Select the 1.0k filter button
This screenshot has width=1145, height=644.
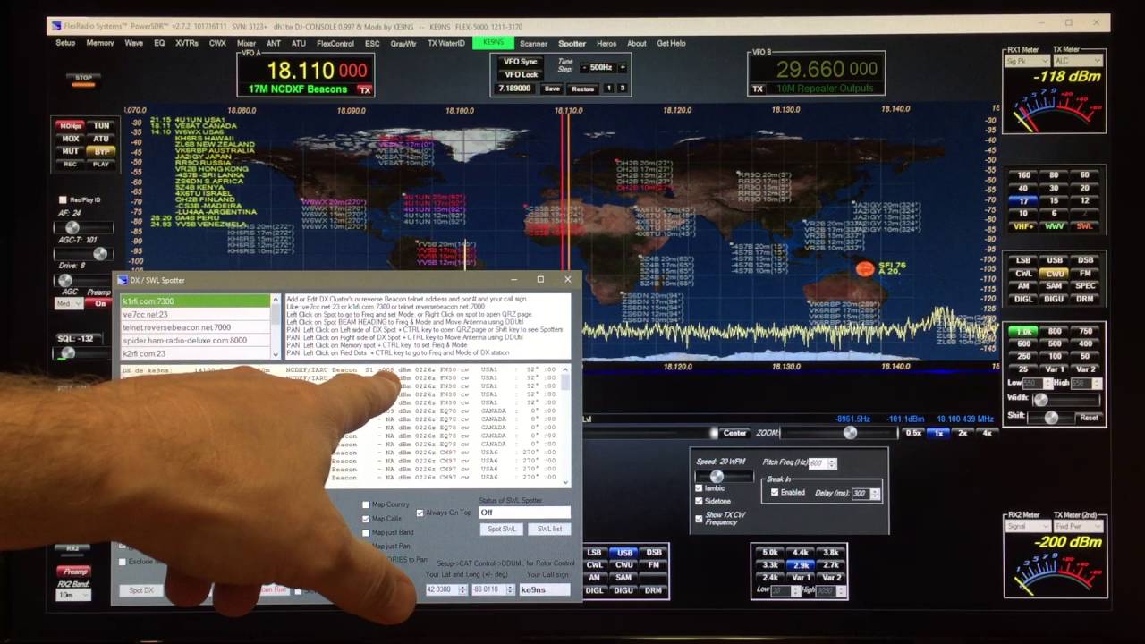point(1024,331)
